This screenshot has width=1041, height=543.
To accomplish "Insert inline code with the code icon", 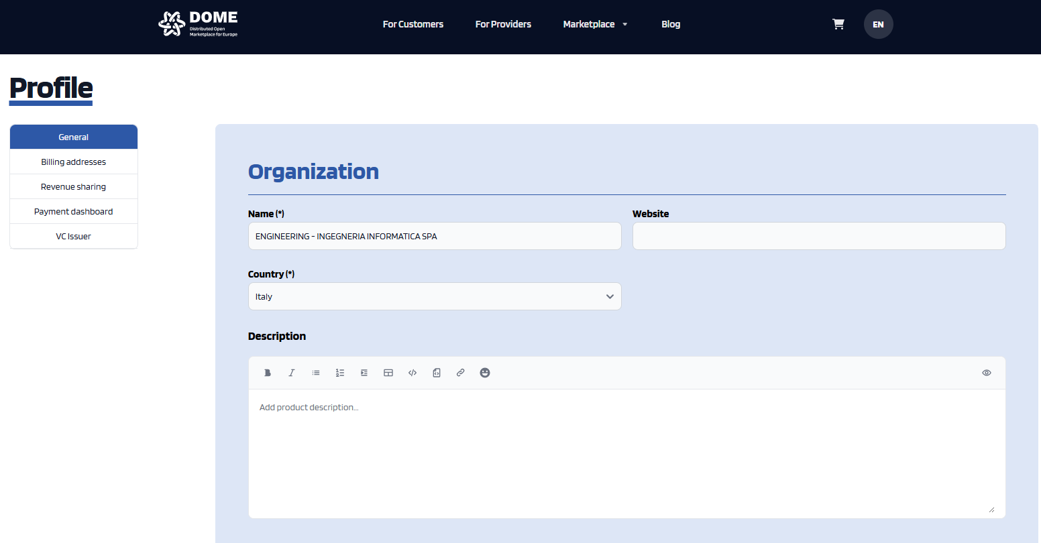I will pyautogui.click(x=413, y=373).
